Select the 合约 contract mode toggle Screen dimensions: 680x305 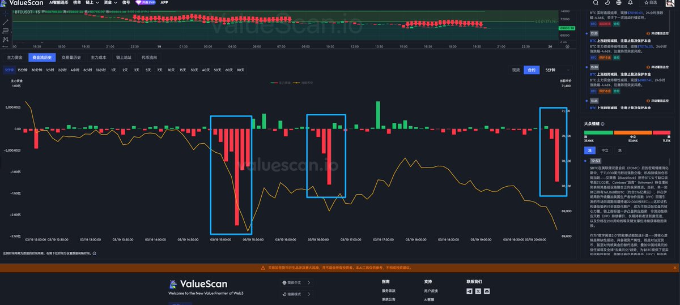tap(532, 70)
